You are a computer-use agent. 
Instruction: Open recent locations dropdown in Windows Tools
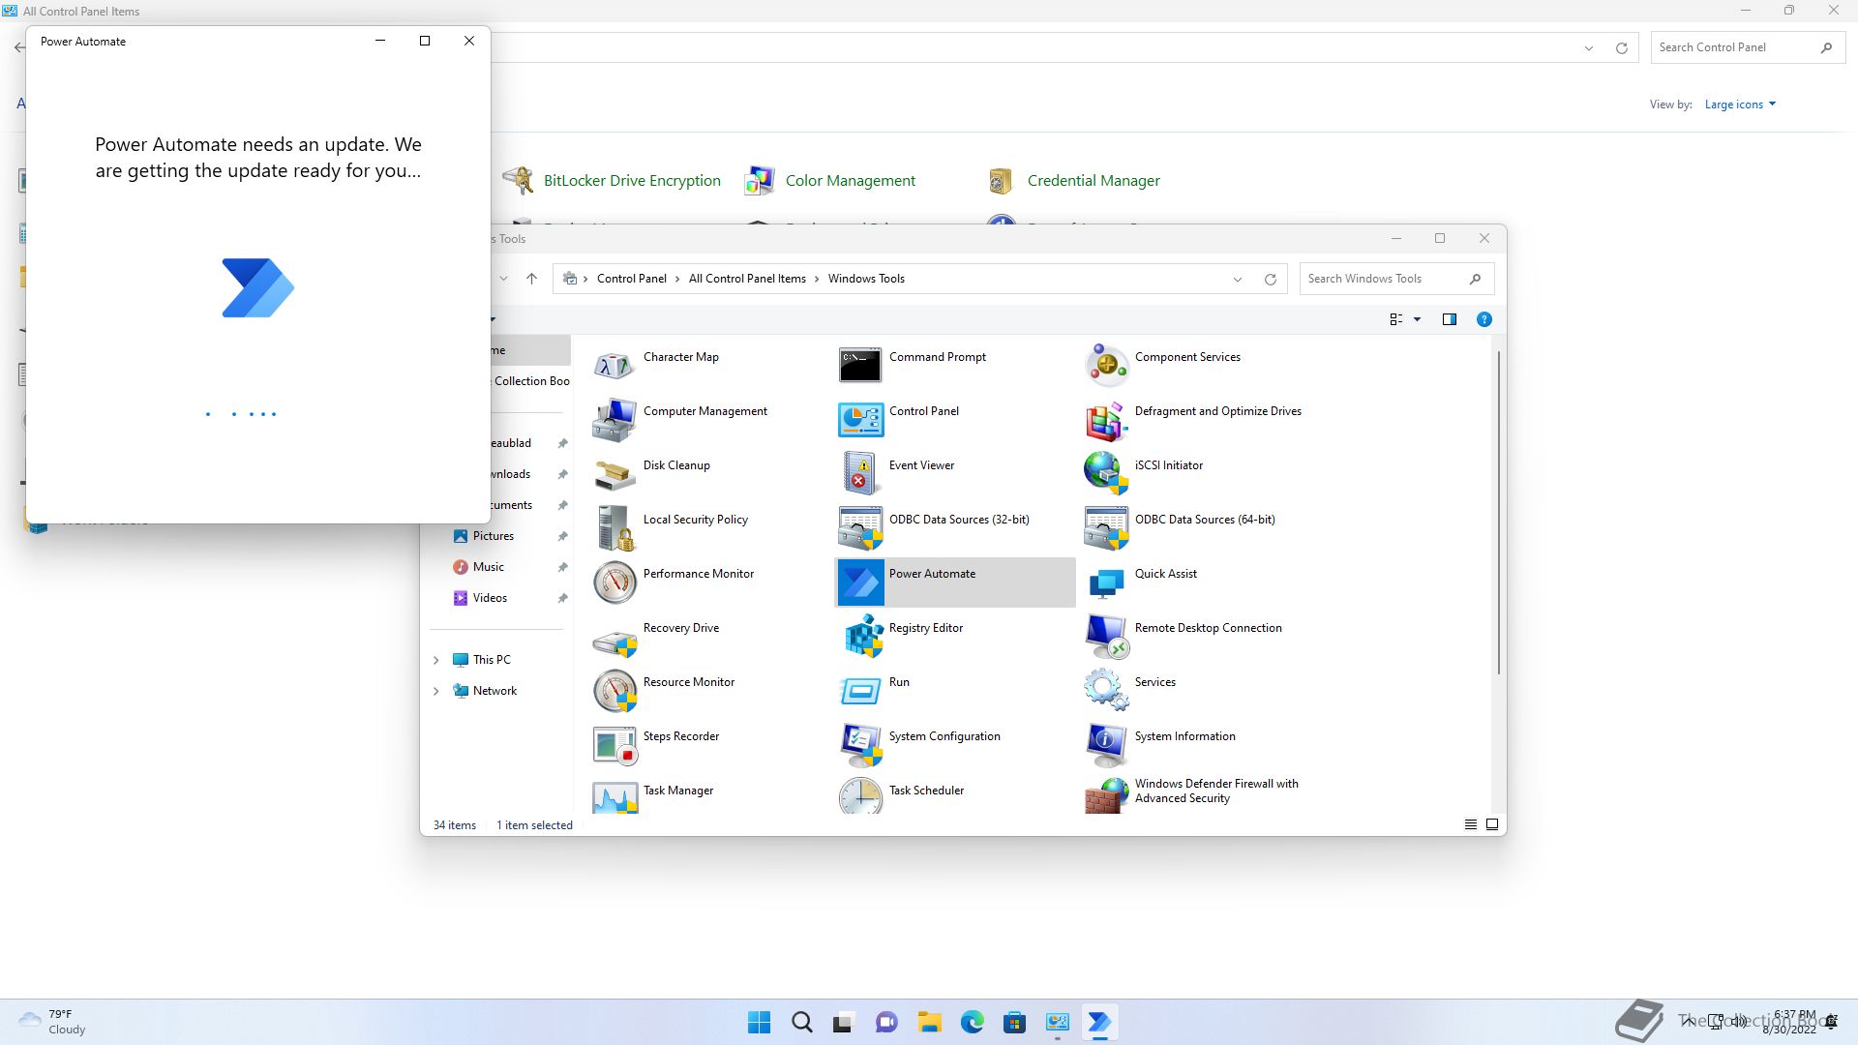pos(503,279)
